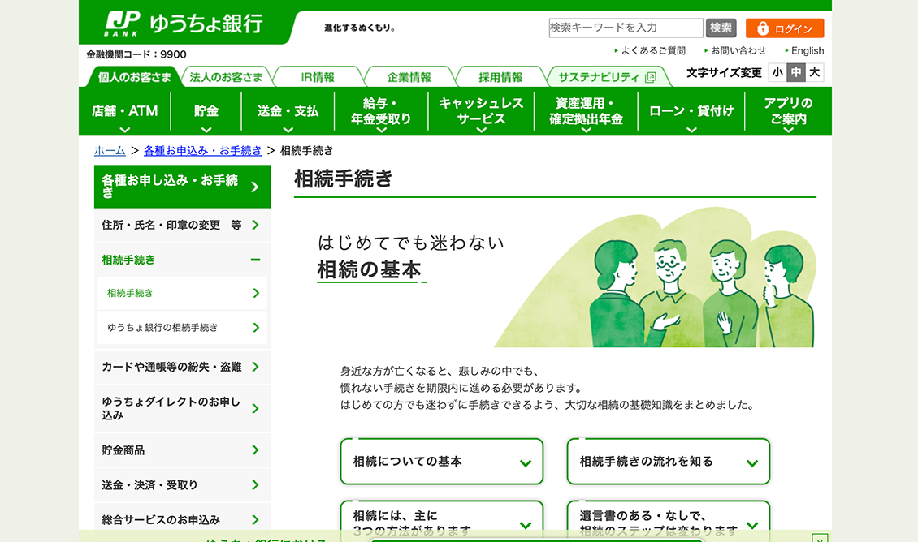Viewport: 918px width, 542px height.
Task: Set text size to 中
Action: click(x=795, y=72)
